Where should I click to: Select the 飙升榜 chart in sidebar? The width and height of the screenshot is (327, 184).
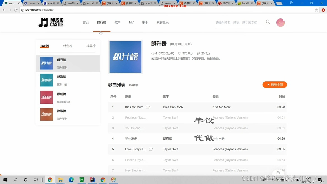point(68,63)
